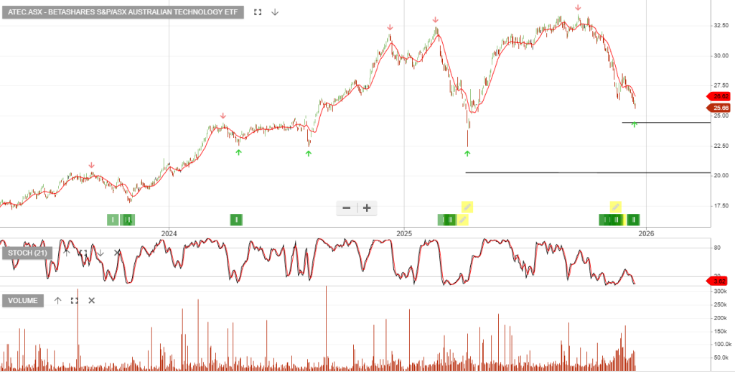Remove the VOLUME panel
Viewport: 735px width, 374px height.
92,300
